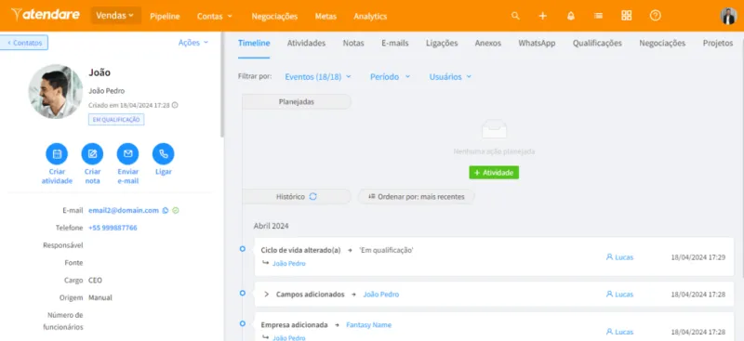Open the Usuários filter dropdown

pyautogui.click(x=450, y=76)
